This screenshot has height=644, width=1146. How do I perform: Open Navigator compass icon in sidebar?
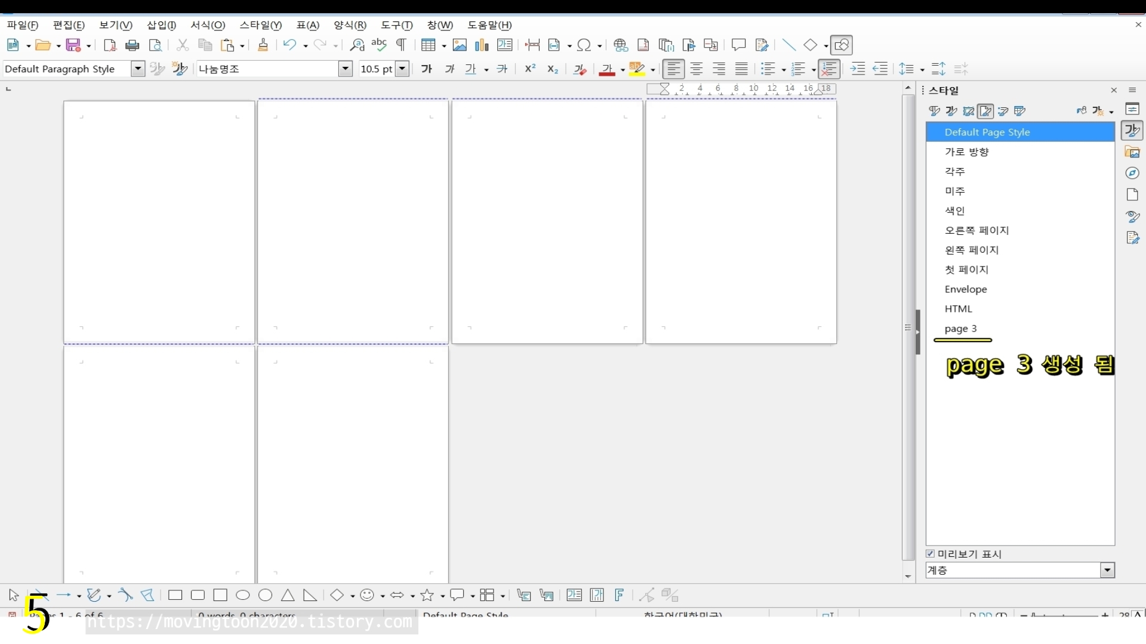click(x=1132, y=173)
